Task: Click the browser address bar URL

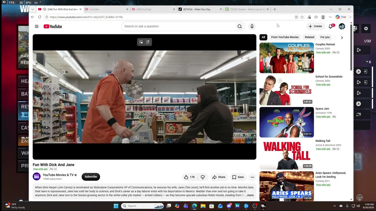Action: coord(86,17)
